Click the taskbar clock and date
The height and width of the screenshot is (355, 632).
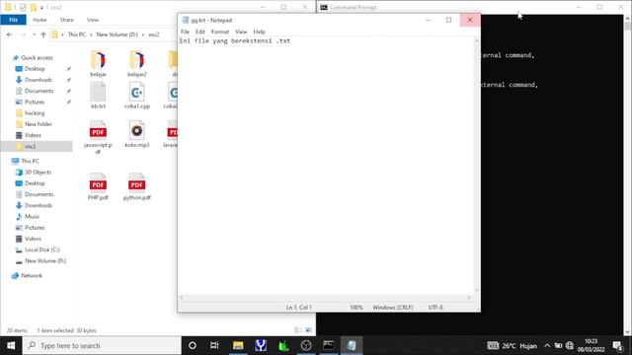click(x=591, y=345)
